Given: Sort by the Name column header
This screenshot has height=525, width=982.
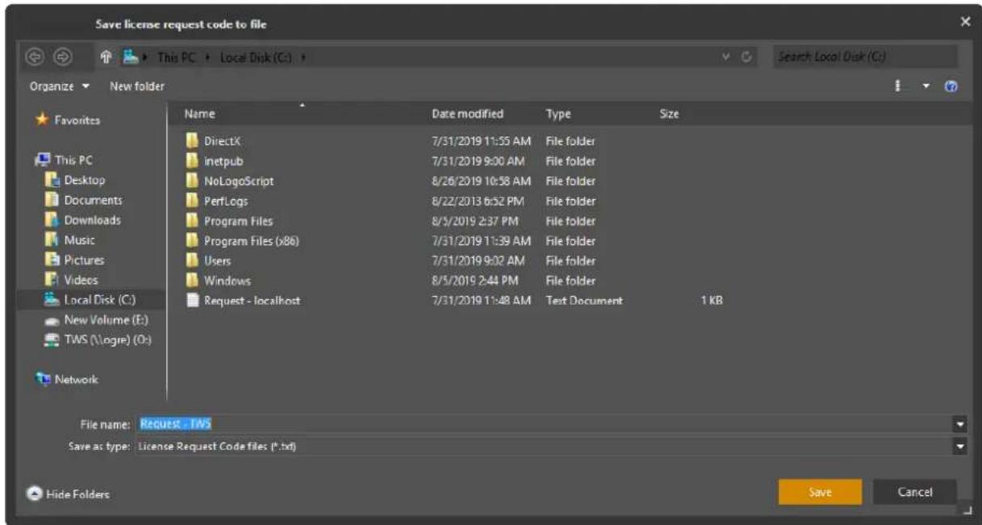Looking at the screenshot, I should pyautogui.click(x=200, y=114).
